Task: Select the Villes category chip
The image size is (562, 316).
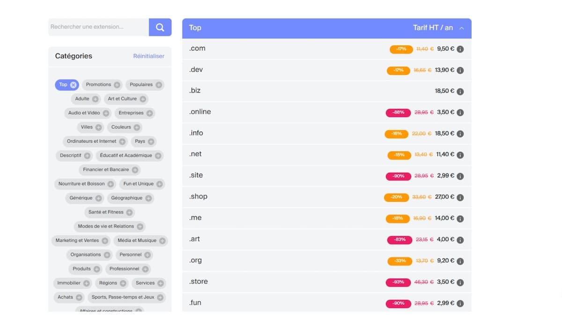Action: click(x=90, y=127)
